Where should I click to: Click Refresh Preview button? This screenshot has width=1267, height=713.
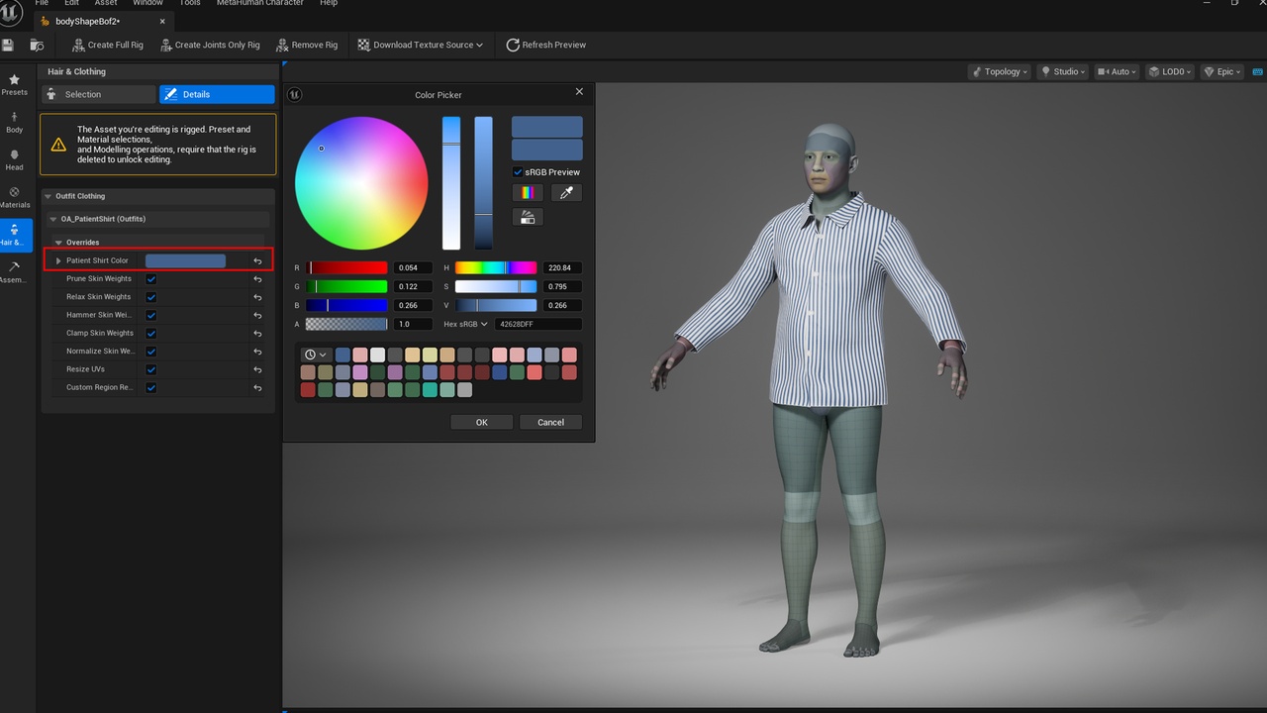(x=545, y=45)
